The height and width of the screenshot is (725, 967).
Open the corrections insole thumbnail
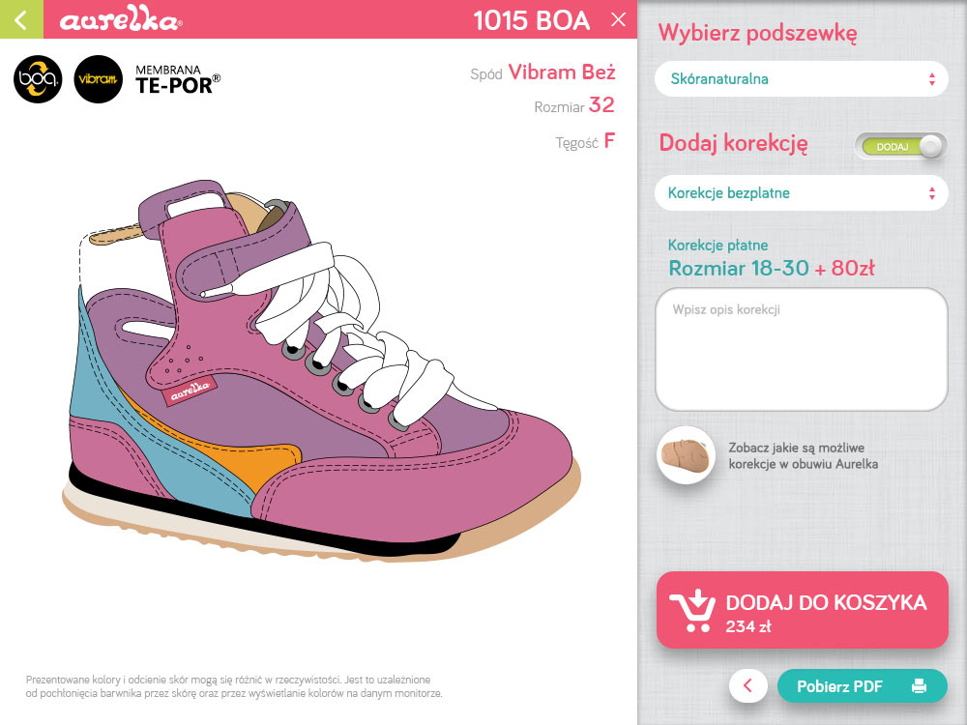[x=686, y=455]
